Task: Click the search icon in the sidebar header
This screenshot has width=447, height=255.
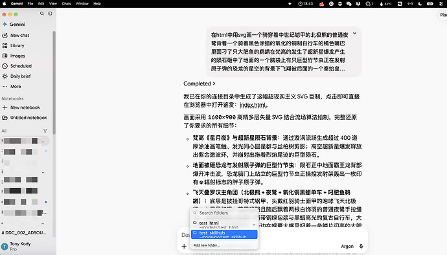Action: 42,14
